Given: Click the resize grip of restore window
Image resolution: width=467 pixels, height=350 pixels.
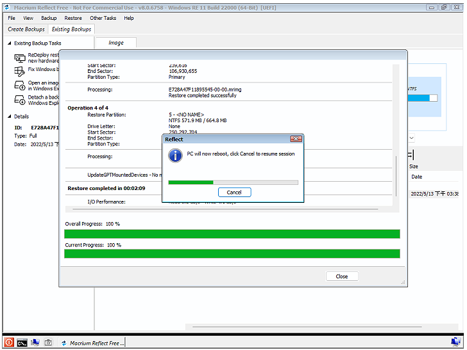Looking at the screenshot, I should [x=403, y=282].
